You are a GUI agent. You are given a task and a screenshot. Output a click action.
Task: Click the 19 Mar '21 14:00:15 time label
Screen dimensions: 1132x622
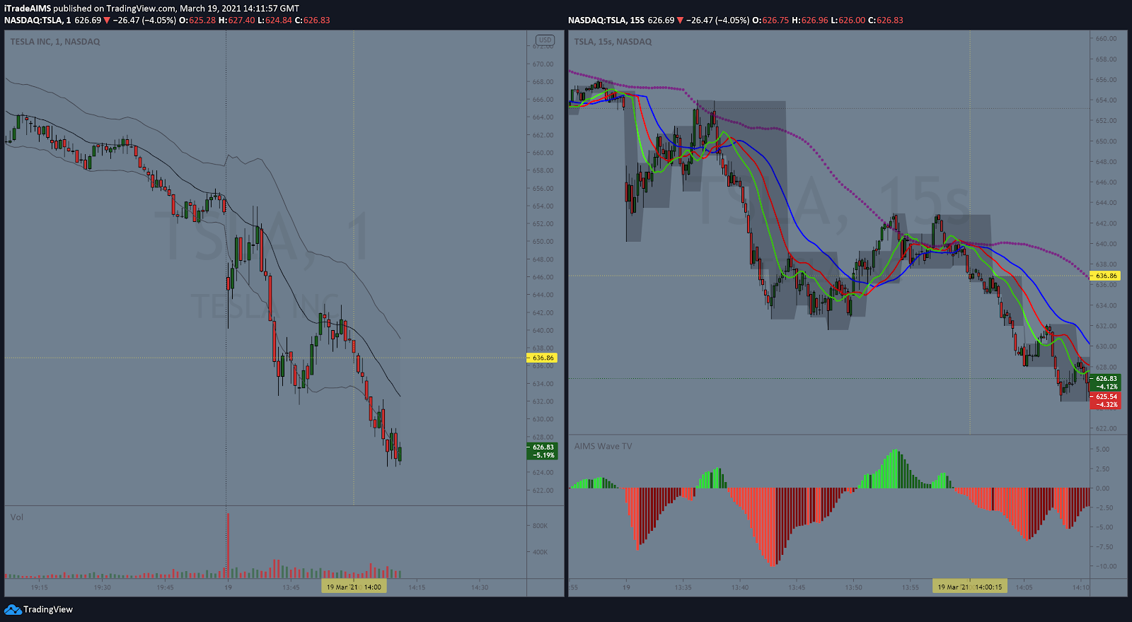tap(969, 587)
